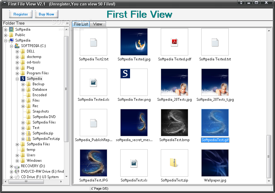Click the highlighted SoftpediaTest.gif thumbnail
Viewport: 275px width, 193px height.
point(215,123)
